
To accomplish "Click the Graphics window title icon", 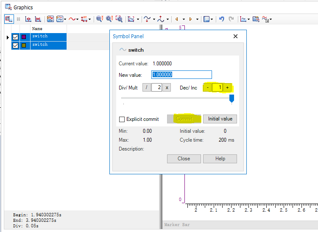I will 8,7.
